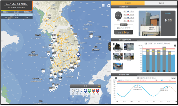Click the gray gear-style legend marker icon

click(73, 91)
